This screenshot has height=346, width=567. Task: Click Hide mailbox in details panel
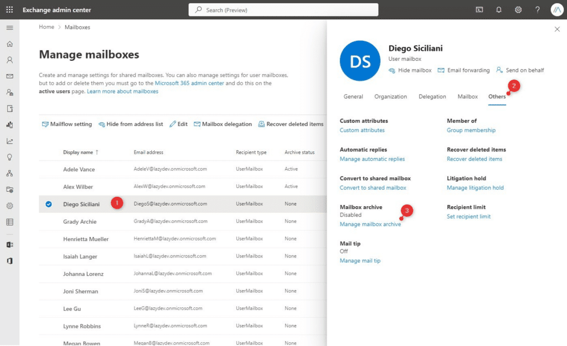tap(410, 70)
